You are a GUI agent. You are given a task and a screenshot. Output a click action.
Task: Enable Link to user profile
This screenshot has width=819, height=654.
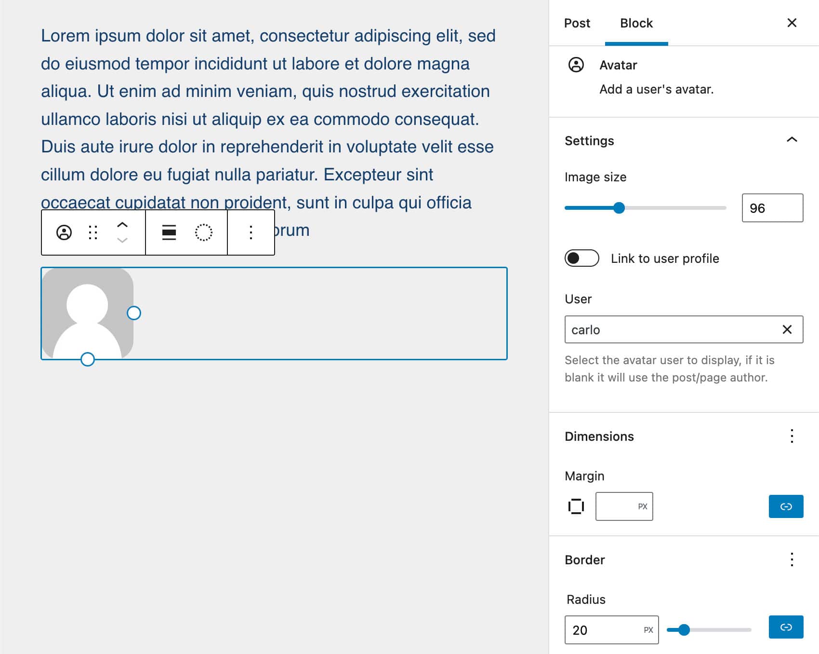(x=582, y=259)
